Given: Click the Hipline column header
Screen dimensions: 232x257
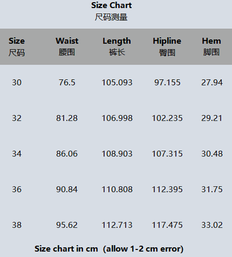Looking at the screenshot, I should pos(167,47).
